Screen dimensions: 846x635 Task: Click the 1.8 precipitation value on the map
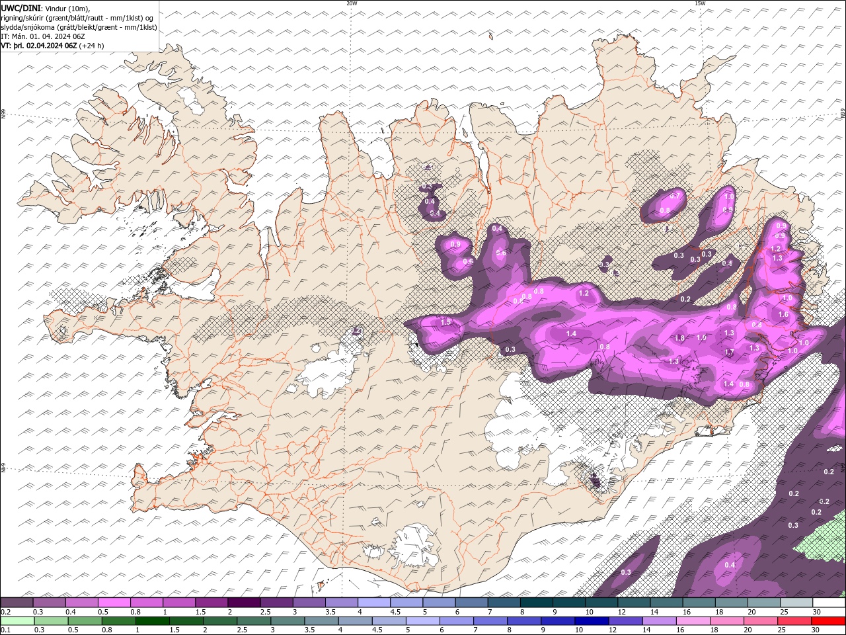680,338
